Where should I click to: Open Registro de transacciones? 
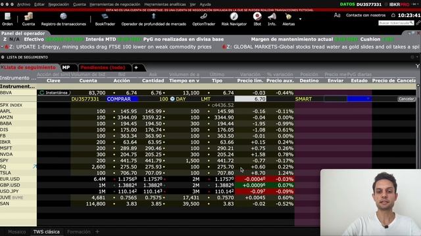(64, 19)
